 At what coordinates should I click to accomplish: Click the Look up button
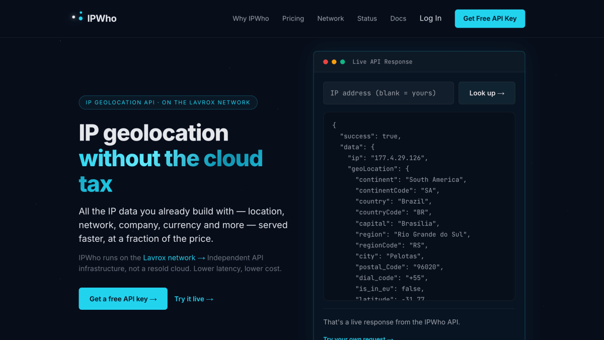click(487, 93)
